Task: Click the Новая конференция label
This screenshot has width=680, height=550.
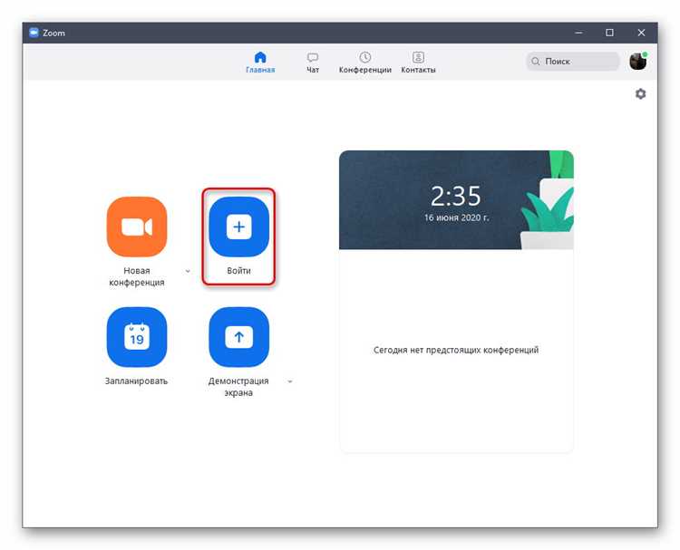Action: (137, 276)
